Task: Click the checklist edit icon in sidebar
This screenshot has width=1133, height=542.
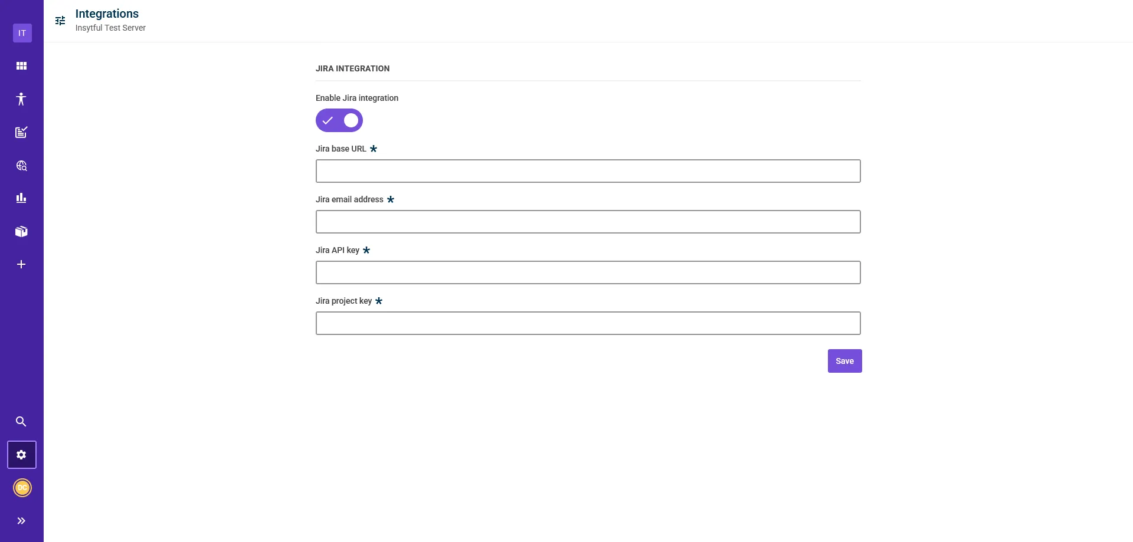Action: (x=21, y=132)
